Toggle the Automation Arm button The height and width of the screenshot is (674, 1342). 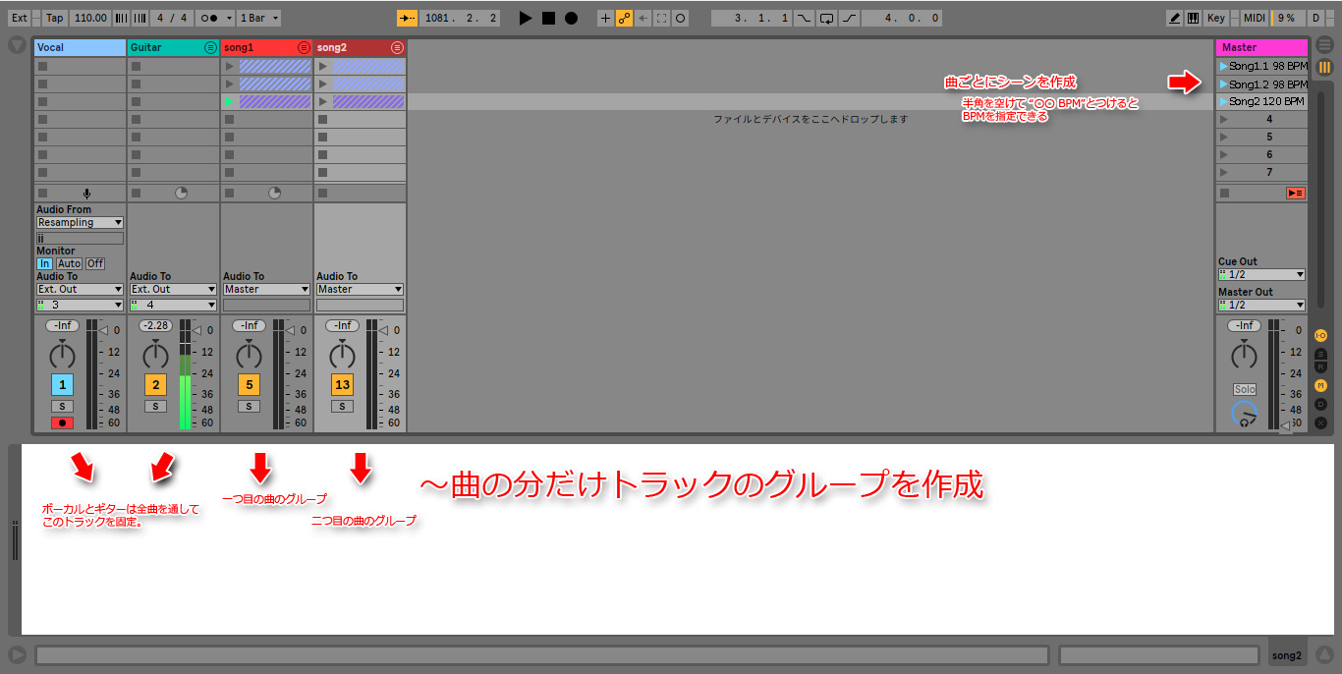pyautogui.click(x=623, y=18)
